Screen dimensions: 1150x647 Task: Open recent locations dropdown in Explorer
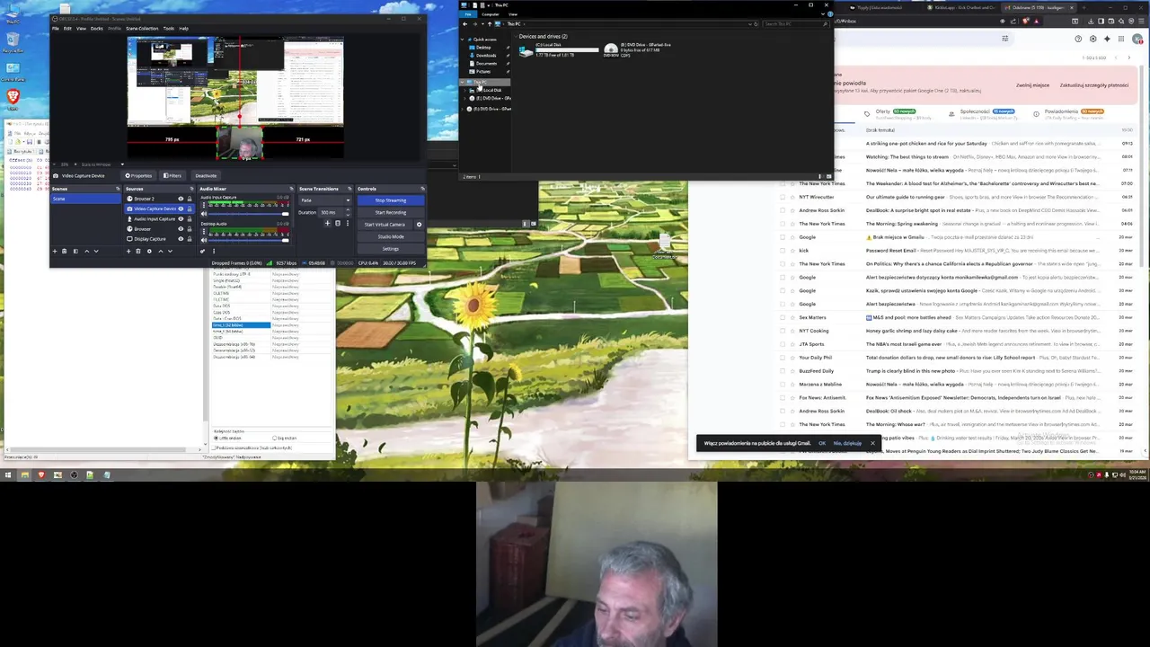coord(482,24)
